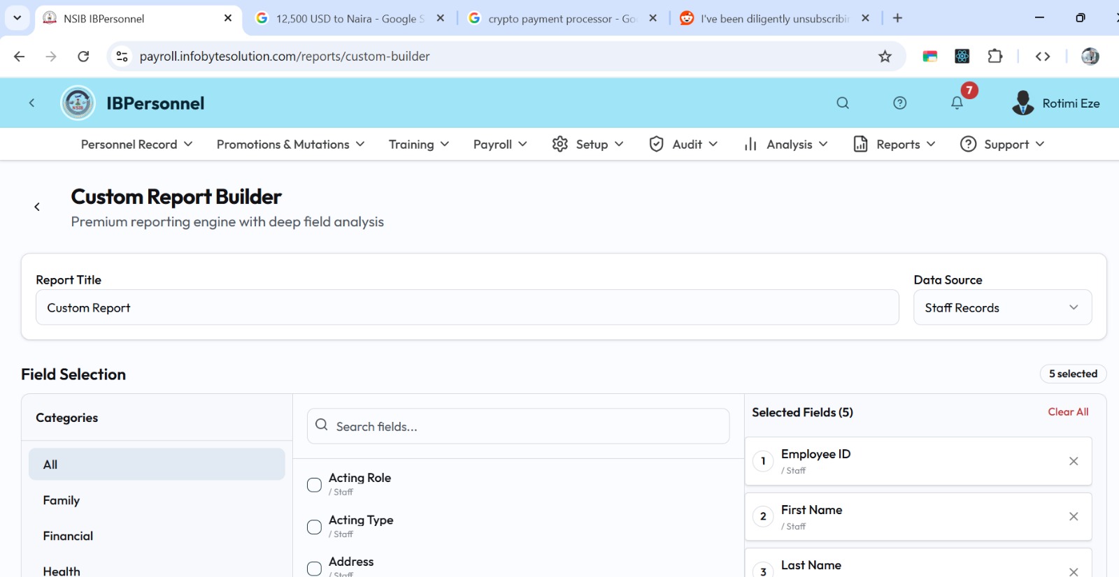1119x577 pixels.
Task: Switch to the Reddit unsubscribing tab
Action: click(774, 18)
